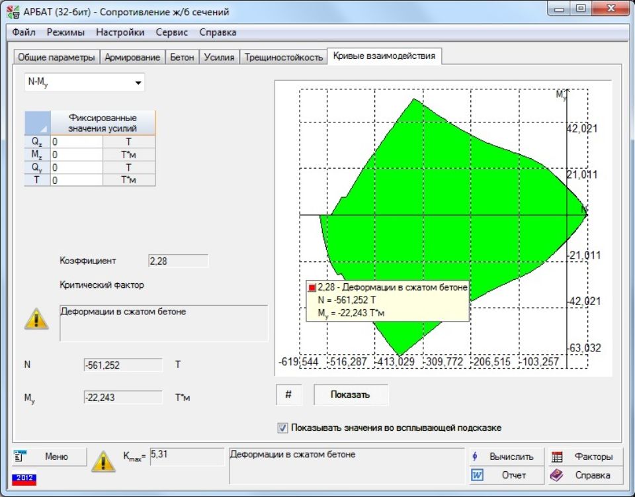Click the red marker in the chart tooltip
This screenshot has width=635, height=497.
tap(312, 288)
